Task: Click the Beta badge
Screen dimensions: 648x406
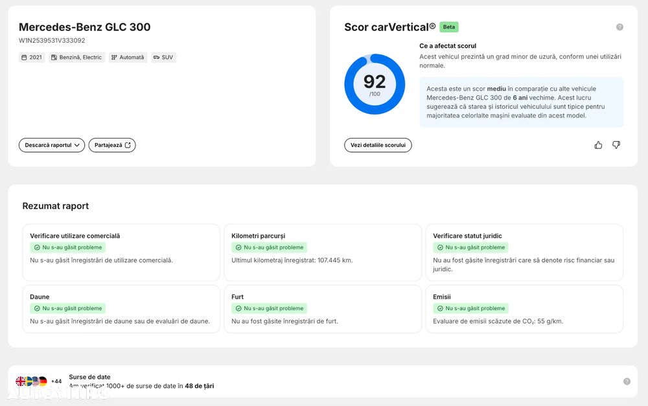Action: [x=449, y=27]
